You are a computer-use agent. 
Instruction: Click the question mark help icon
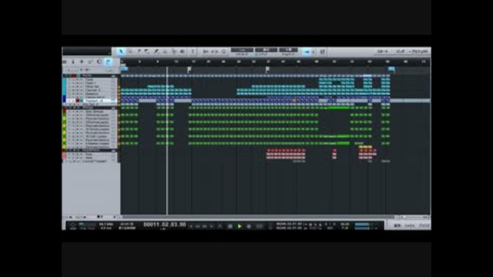(193, 52)
